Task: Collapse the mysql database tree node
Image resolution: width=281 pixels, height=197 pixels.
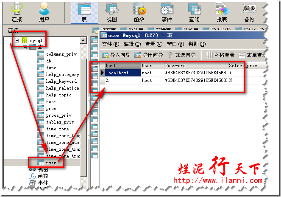Action: (x=17, y=41)
